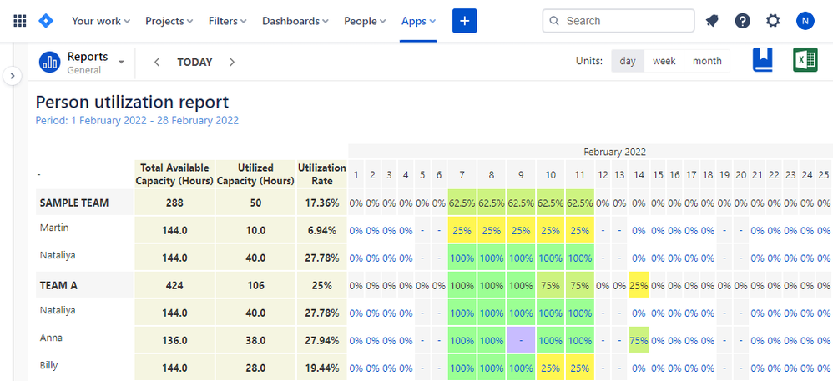833x381 pixels.
Task: Click Martin's 25% cell on day 7
Action: pyautogui.click(x=462, y=230)
